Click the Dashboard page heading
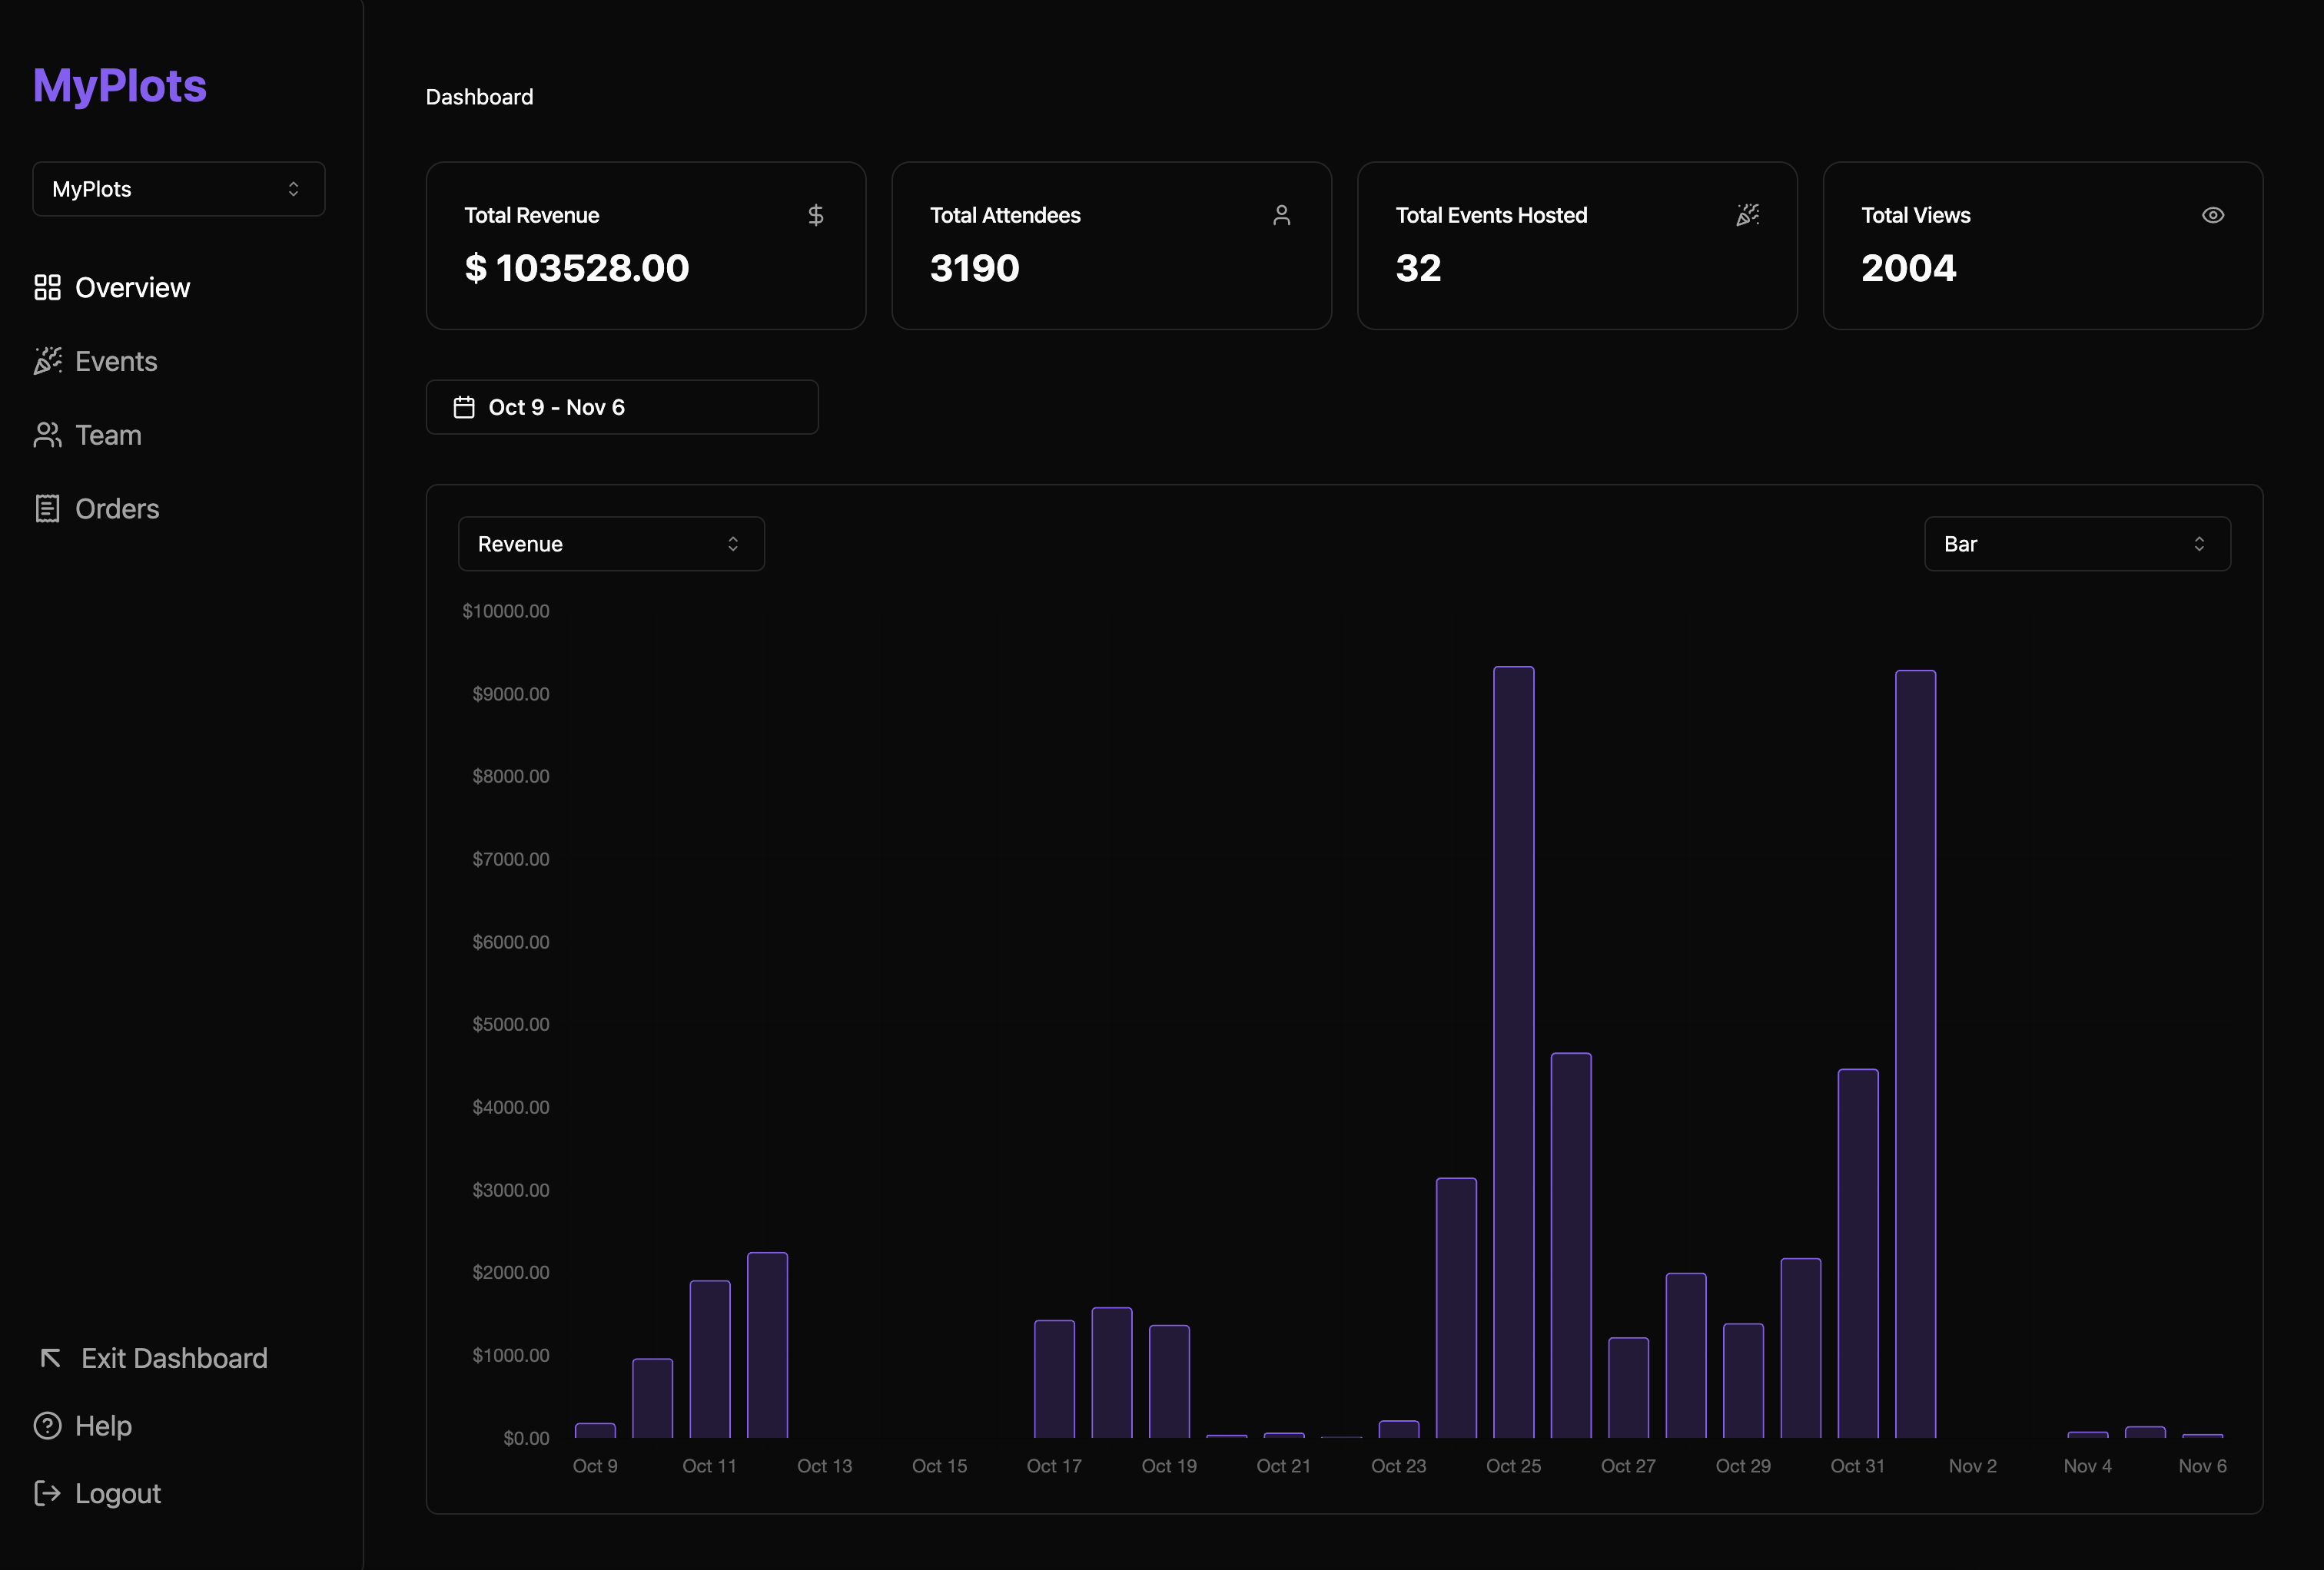Image resolution: width=2324 pixels, height=1570 pixels. [x=479, y=97]
